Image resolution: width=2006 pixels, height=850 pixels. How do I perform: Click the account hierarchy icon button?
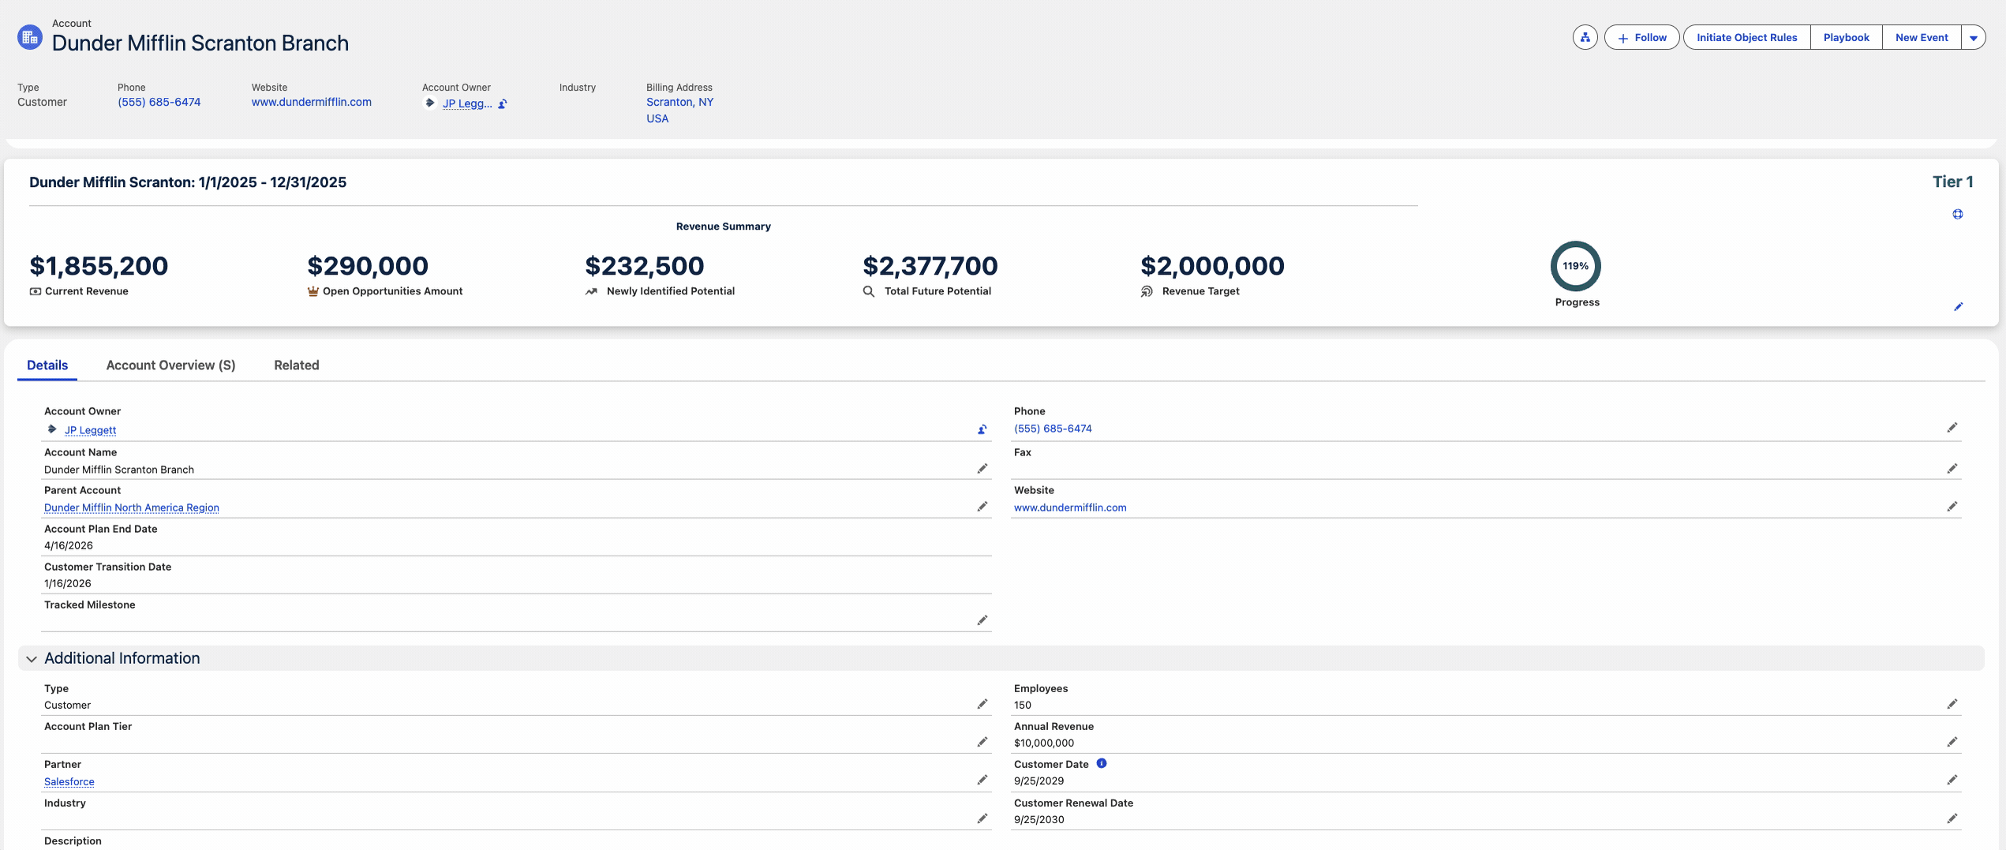[x=1585, y=37]
